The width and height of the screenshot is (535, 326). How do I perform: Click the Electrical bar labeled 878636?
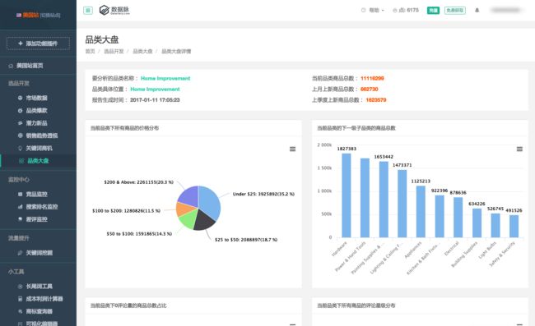tap(458, 217)
